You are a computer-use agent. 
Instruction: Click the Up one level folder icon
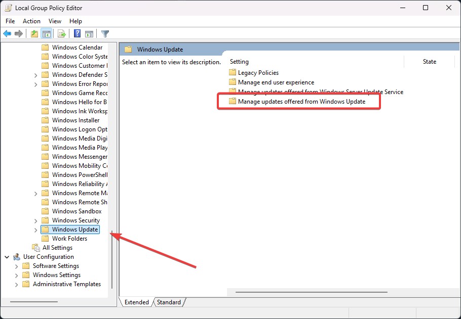[x=34, y=34]
